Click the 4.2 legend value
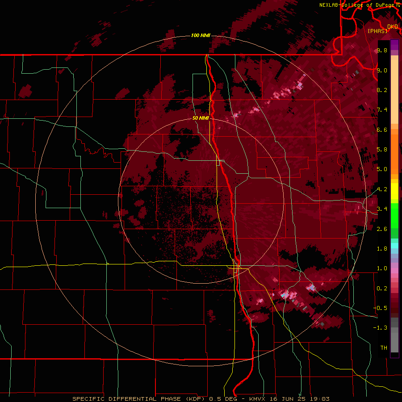 382,189
